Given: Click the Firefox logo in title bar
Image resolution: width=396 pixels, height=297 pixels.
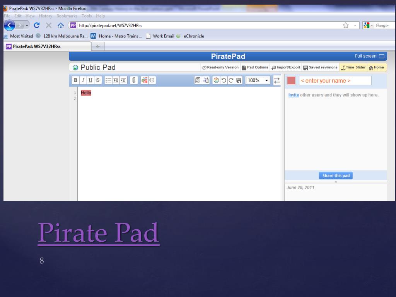Looking at the screenshot, I should tap(5, 9).
